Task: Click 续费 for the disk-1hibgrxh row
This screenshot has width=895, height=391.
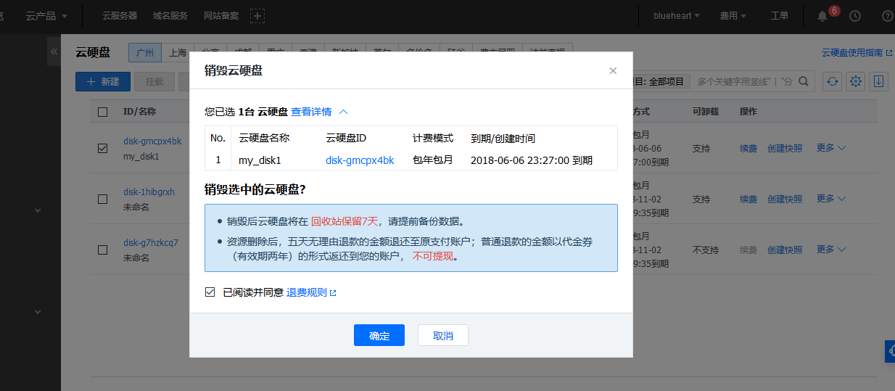Action: tap(748, 199)
